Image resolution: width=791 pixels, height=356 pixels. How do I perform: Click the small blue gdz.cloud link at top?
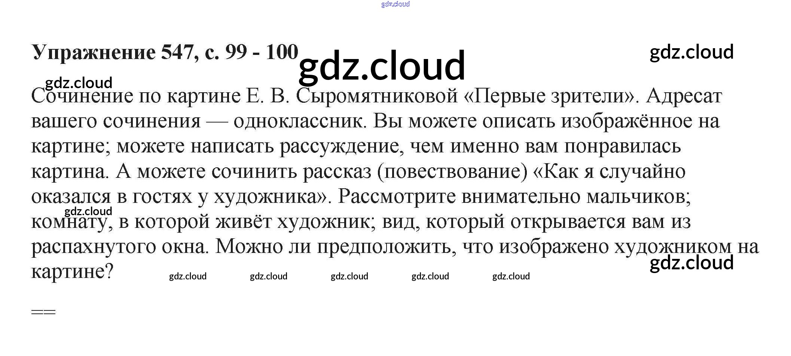(x=395, y=4)
